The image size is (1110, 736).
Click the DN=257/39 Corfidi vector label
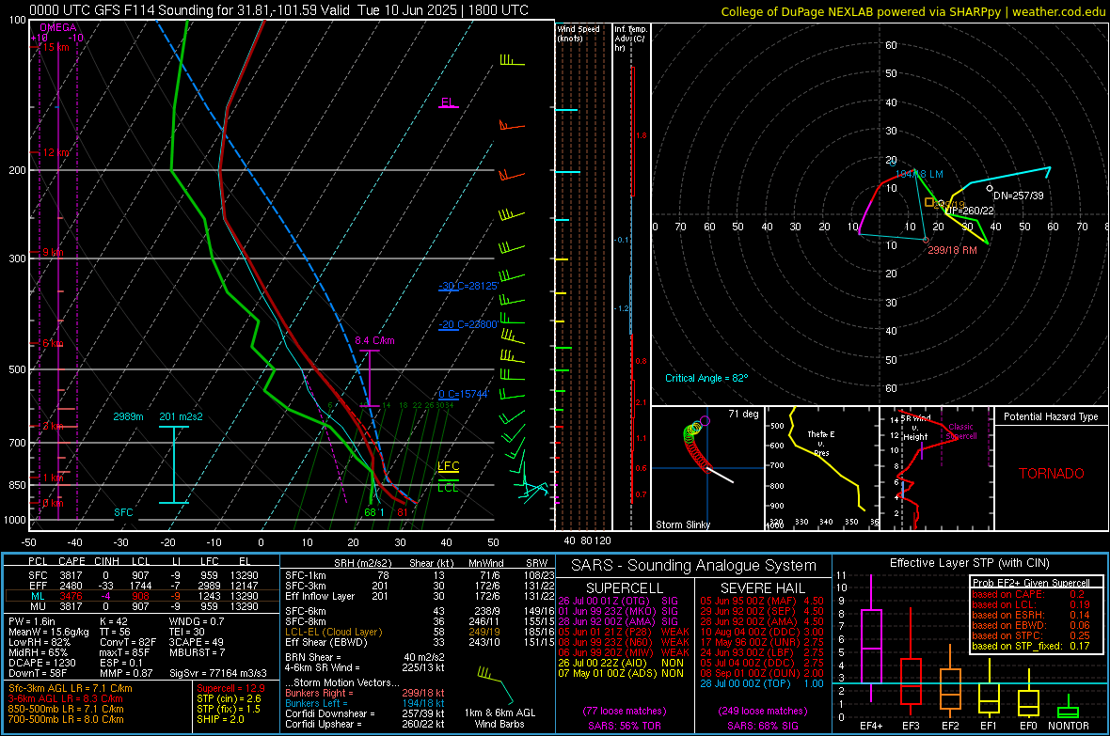pos(1019,196)
